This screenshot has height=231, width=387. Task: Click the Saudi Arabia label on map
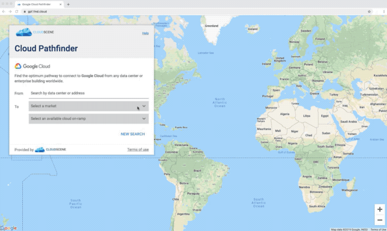(x=349, y=122)
